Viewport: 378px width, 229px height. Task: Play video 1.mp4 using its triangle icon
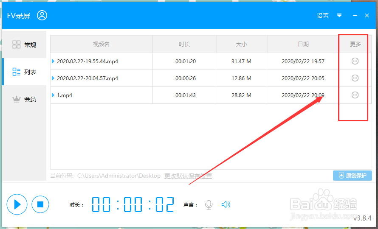[x=53, y=95]
